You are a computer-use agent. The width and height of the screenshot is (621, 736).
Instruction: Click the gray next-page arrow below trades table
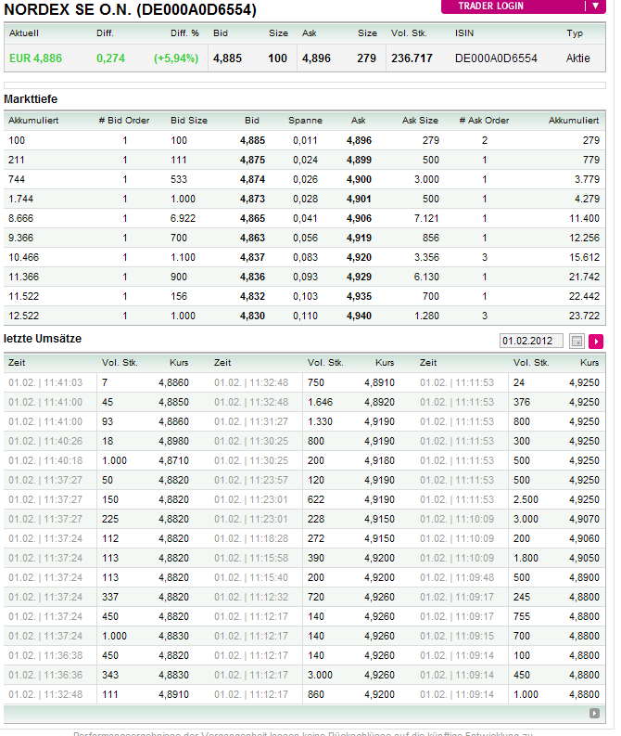[x=594, y=713]
